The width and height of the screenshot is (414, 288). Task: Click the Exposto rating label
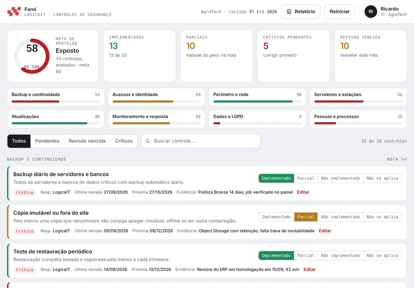[67, 51]
